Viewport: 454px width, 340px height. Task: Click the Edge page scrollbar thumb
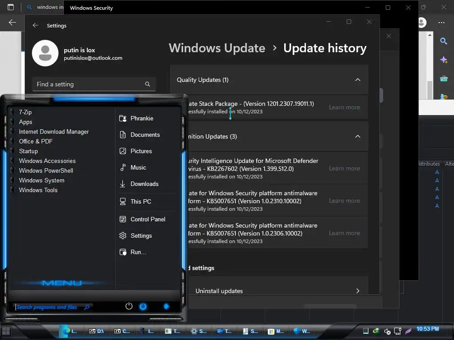[x=430, y=89]
